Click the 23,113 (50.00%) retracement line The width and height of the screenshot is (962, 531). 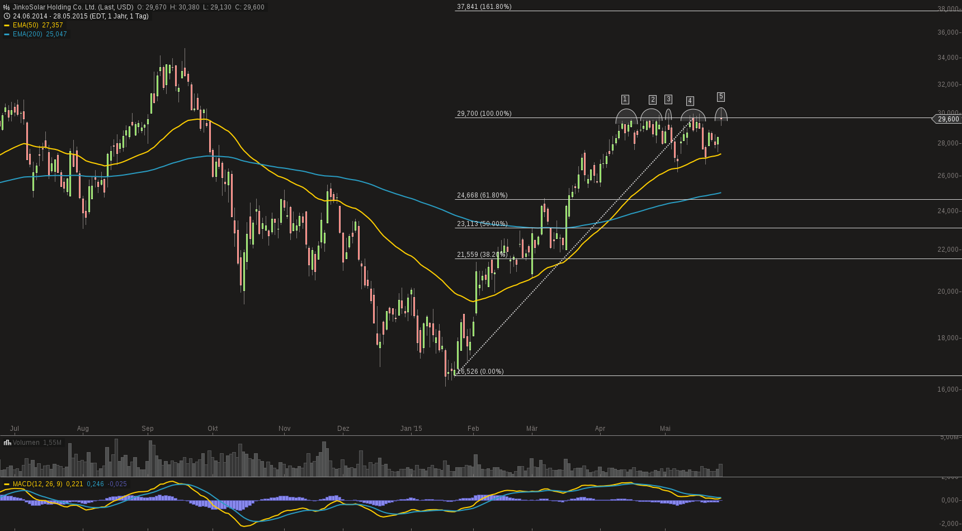[x=482, y=223]
